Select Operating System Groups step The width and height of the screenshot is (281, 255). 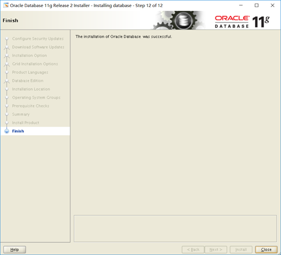pyautogui.click(x=36, y=98)
